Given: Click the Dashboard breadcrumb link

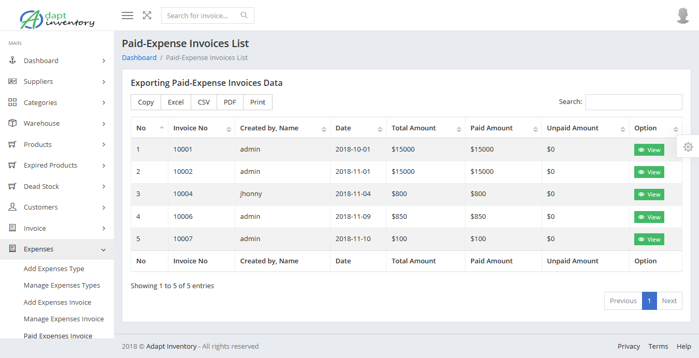Looking at the screenshot, I should point(139,58).
